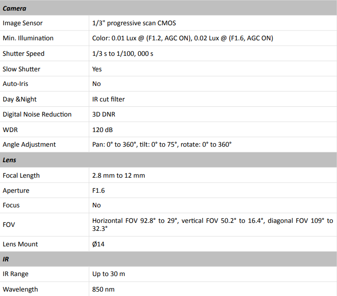Select the Lens Mount Ø14 value
This screenshot has height=296, width=337.
click(x=98, y=244)
